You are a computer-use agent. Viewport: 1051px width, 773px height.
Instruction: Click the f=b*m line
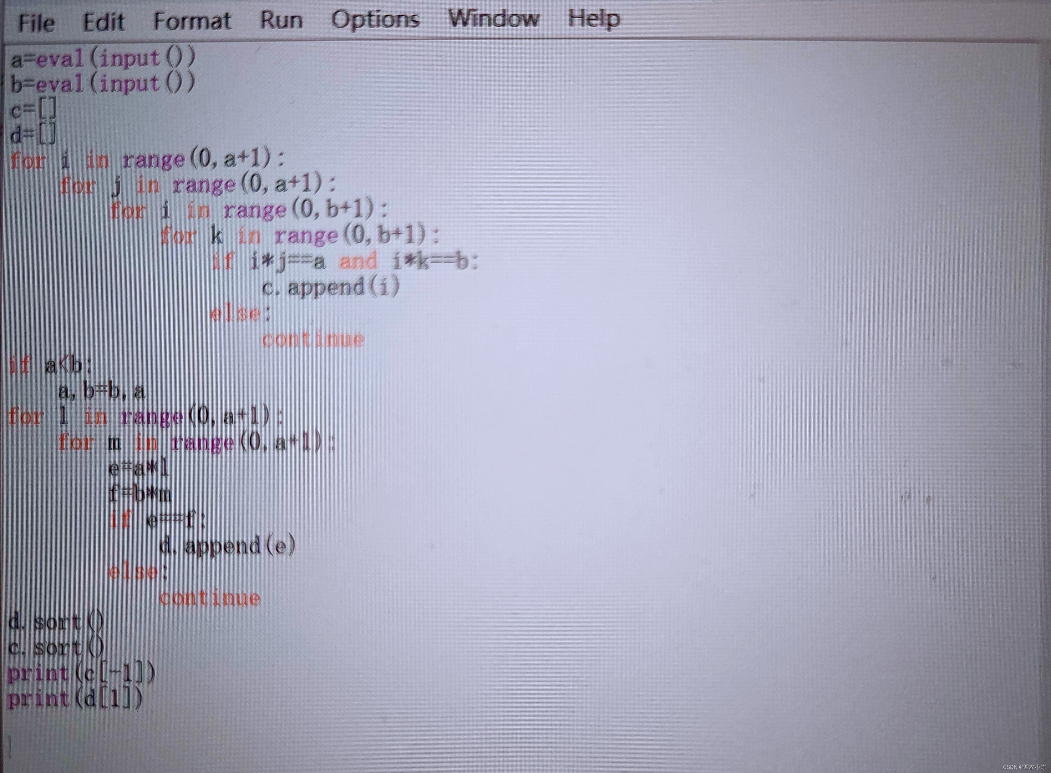click(140, 494)
